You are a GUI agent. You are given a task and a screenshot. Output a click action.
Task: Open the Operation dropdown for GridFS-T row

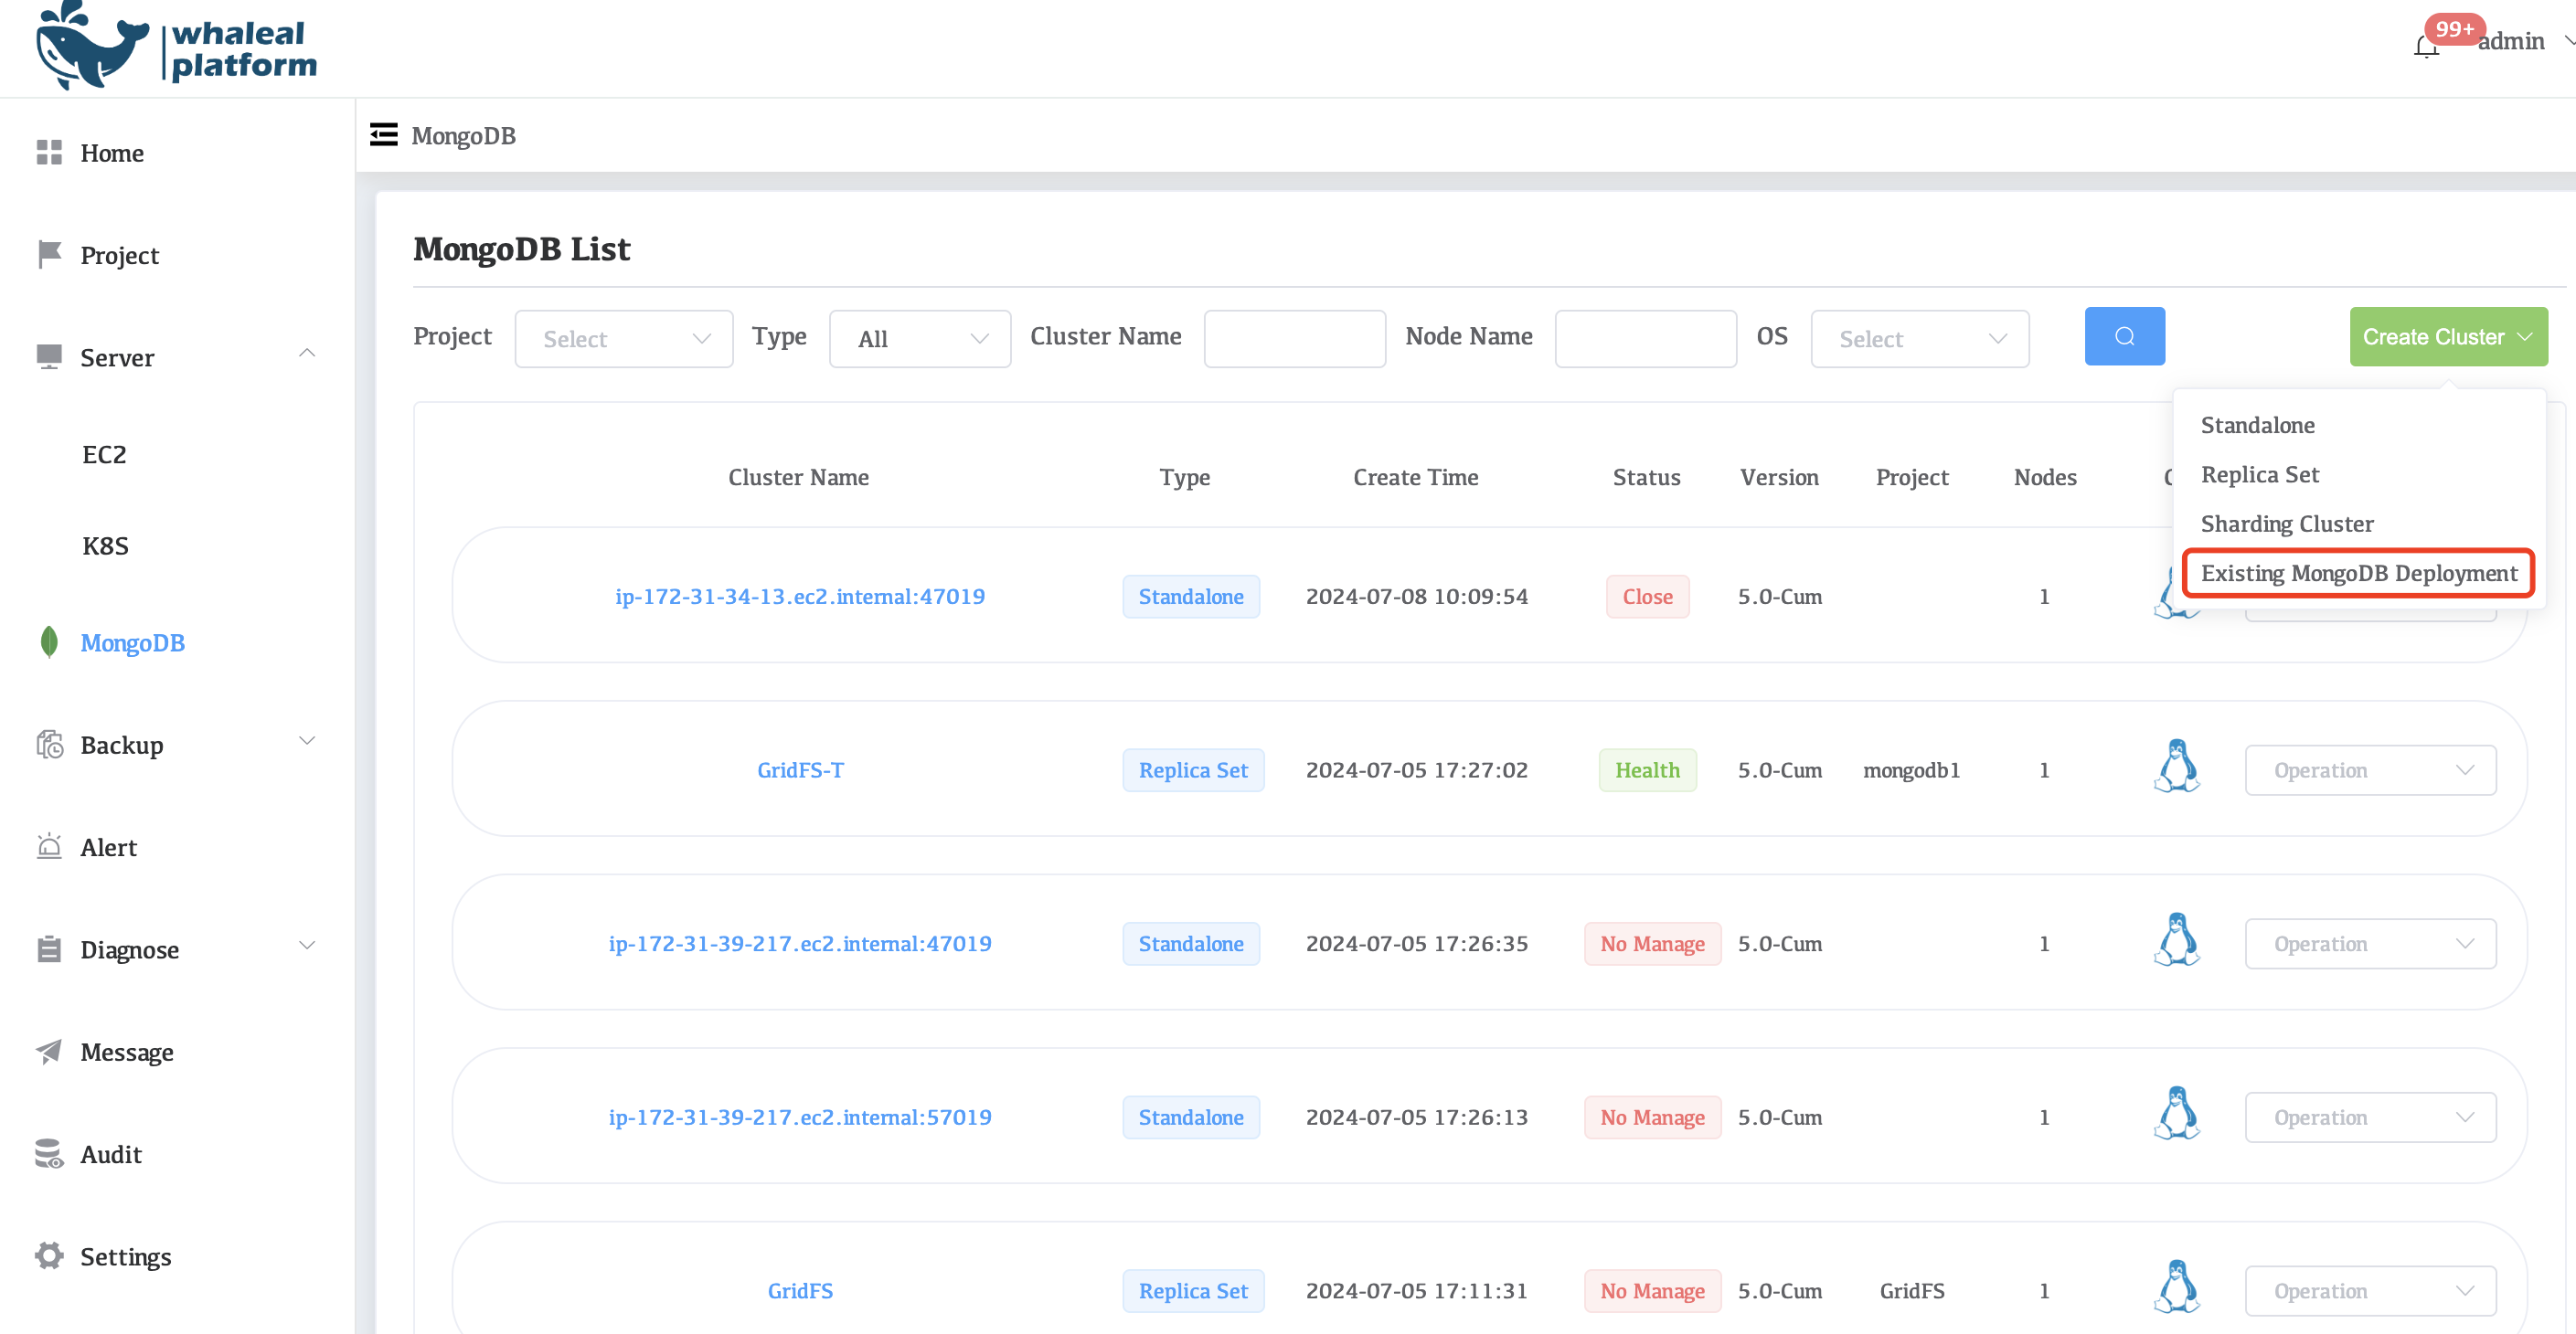pos(2370,770)
